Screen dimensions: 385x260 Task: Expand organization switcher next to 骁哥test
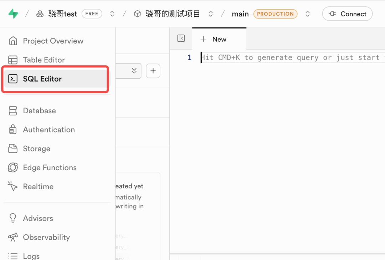click(x=112, y=14)
